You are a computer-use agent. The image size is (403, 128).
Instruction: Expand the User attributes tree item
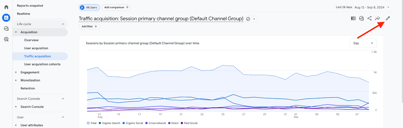coord(16,125)
